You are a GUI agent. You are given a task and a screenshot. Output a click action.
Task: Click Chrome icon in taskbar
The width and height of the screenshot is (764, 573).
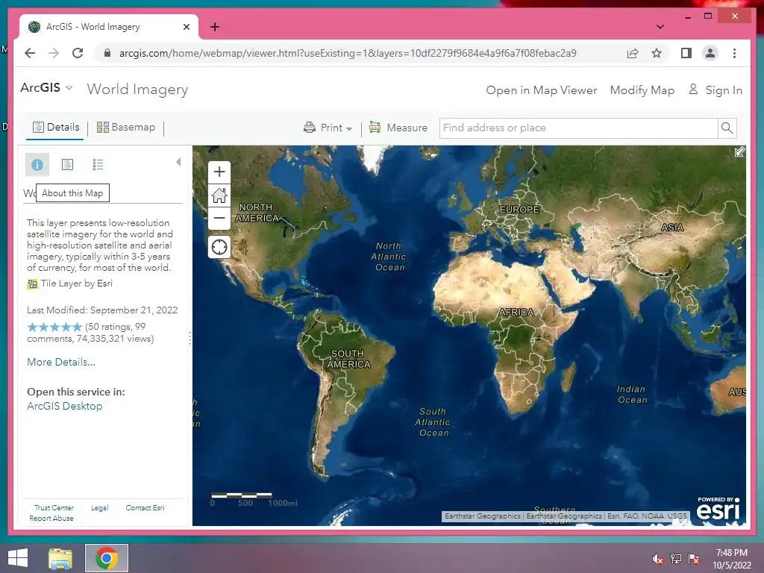(107, 558)
